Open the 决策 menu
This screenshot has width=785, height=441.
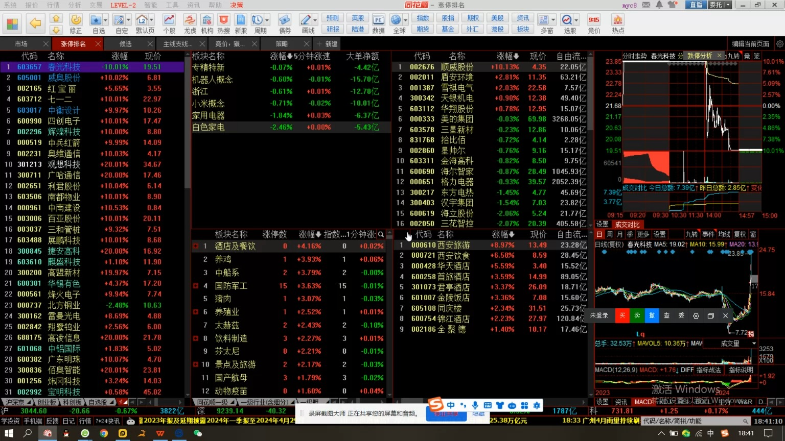point(237,5)
